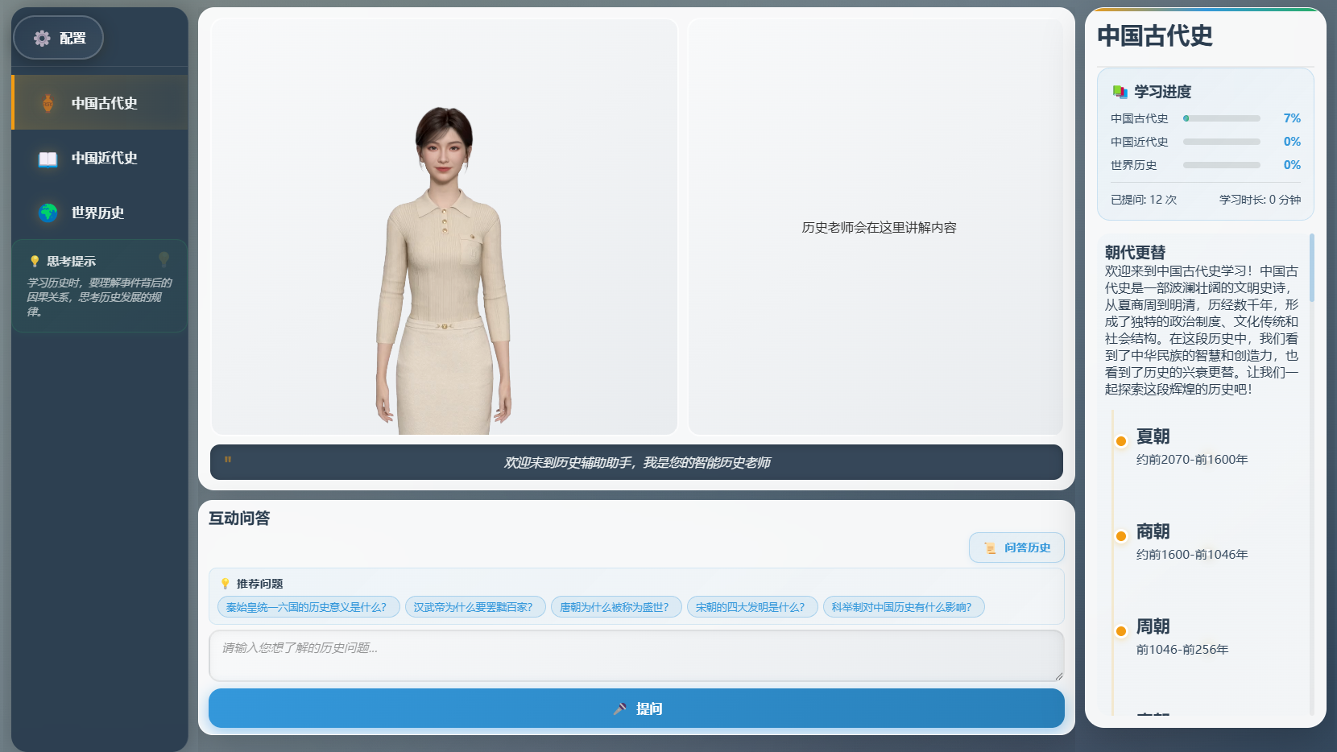Click the gear icon on the 配置 button
Screen dimensions: 1337x752
pos(43,37)
